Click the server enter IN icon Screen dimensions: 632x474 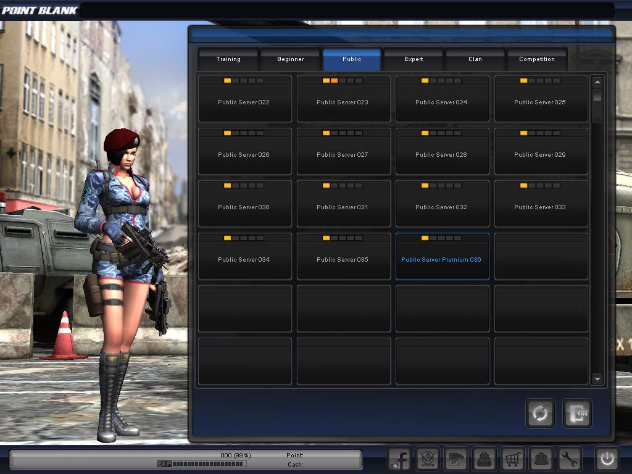(576, 414)
